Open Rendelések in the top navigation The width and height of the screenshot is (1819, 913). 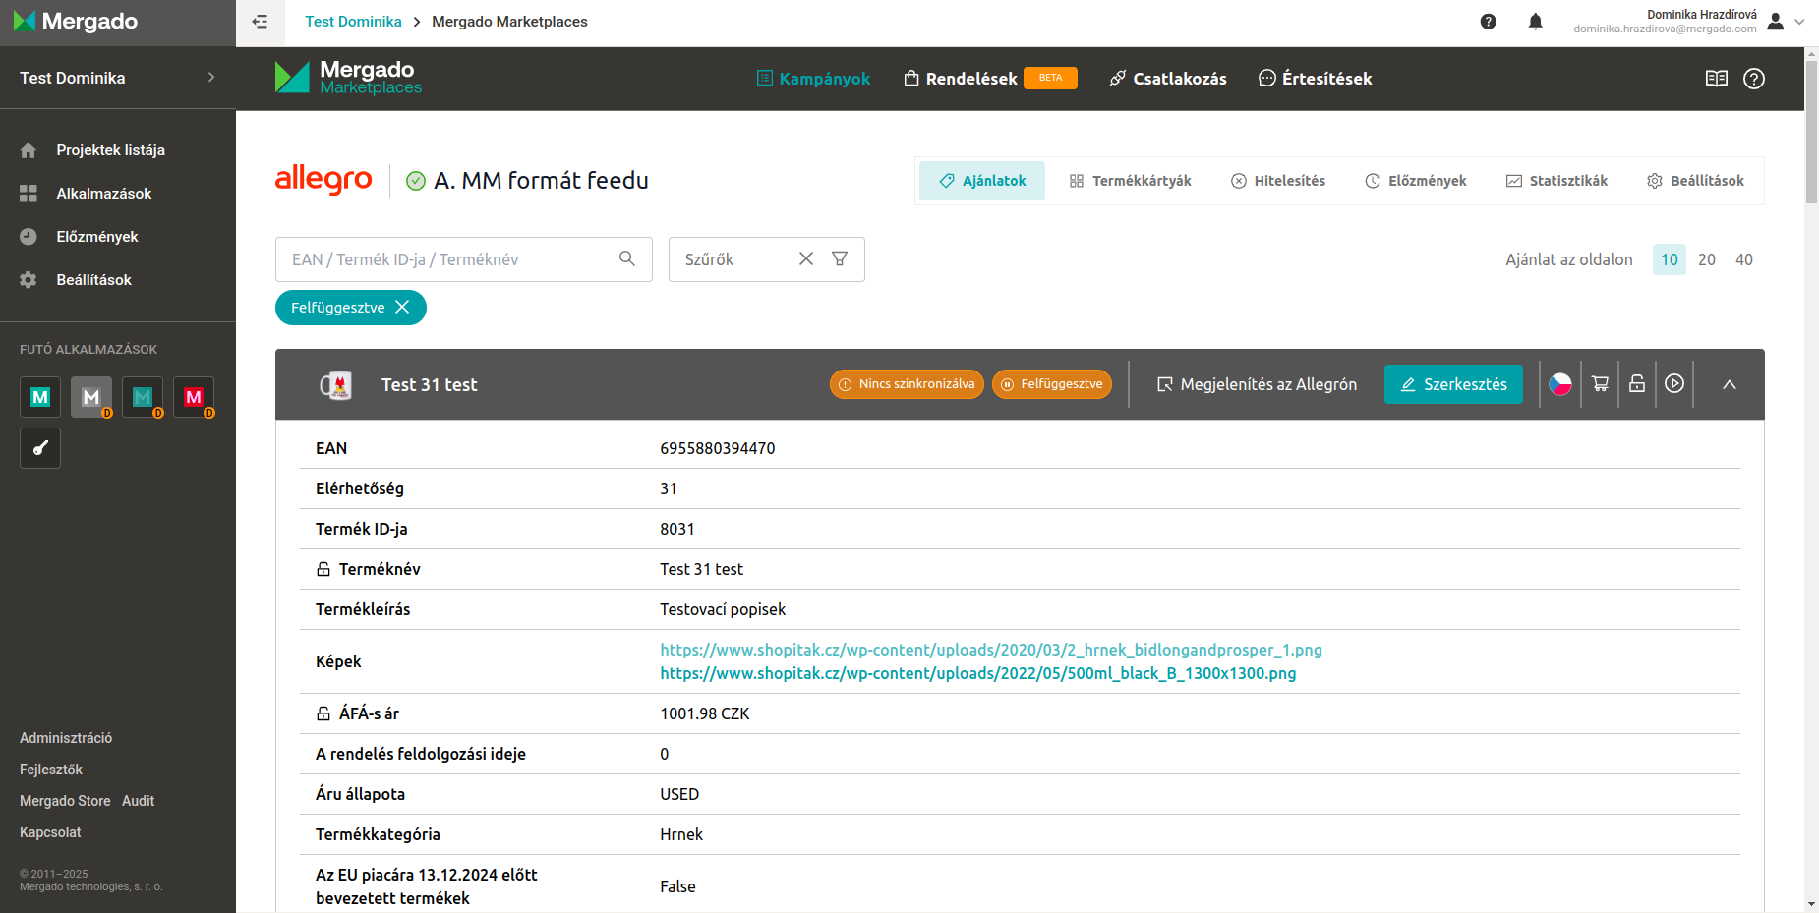(990, 79)
